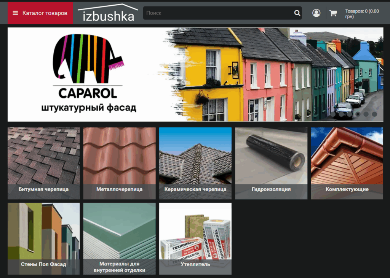Go to sixth banner slide dot
The height and width of the screenshot is (278, 390).
(374, 114)
